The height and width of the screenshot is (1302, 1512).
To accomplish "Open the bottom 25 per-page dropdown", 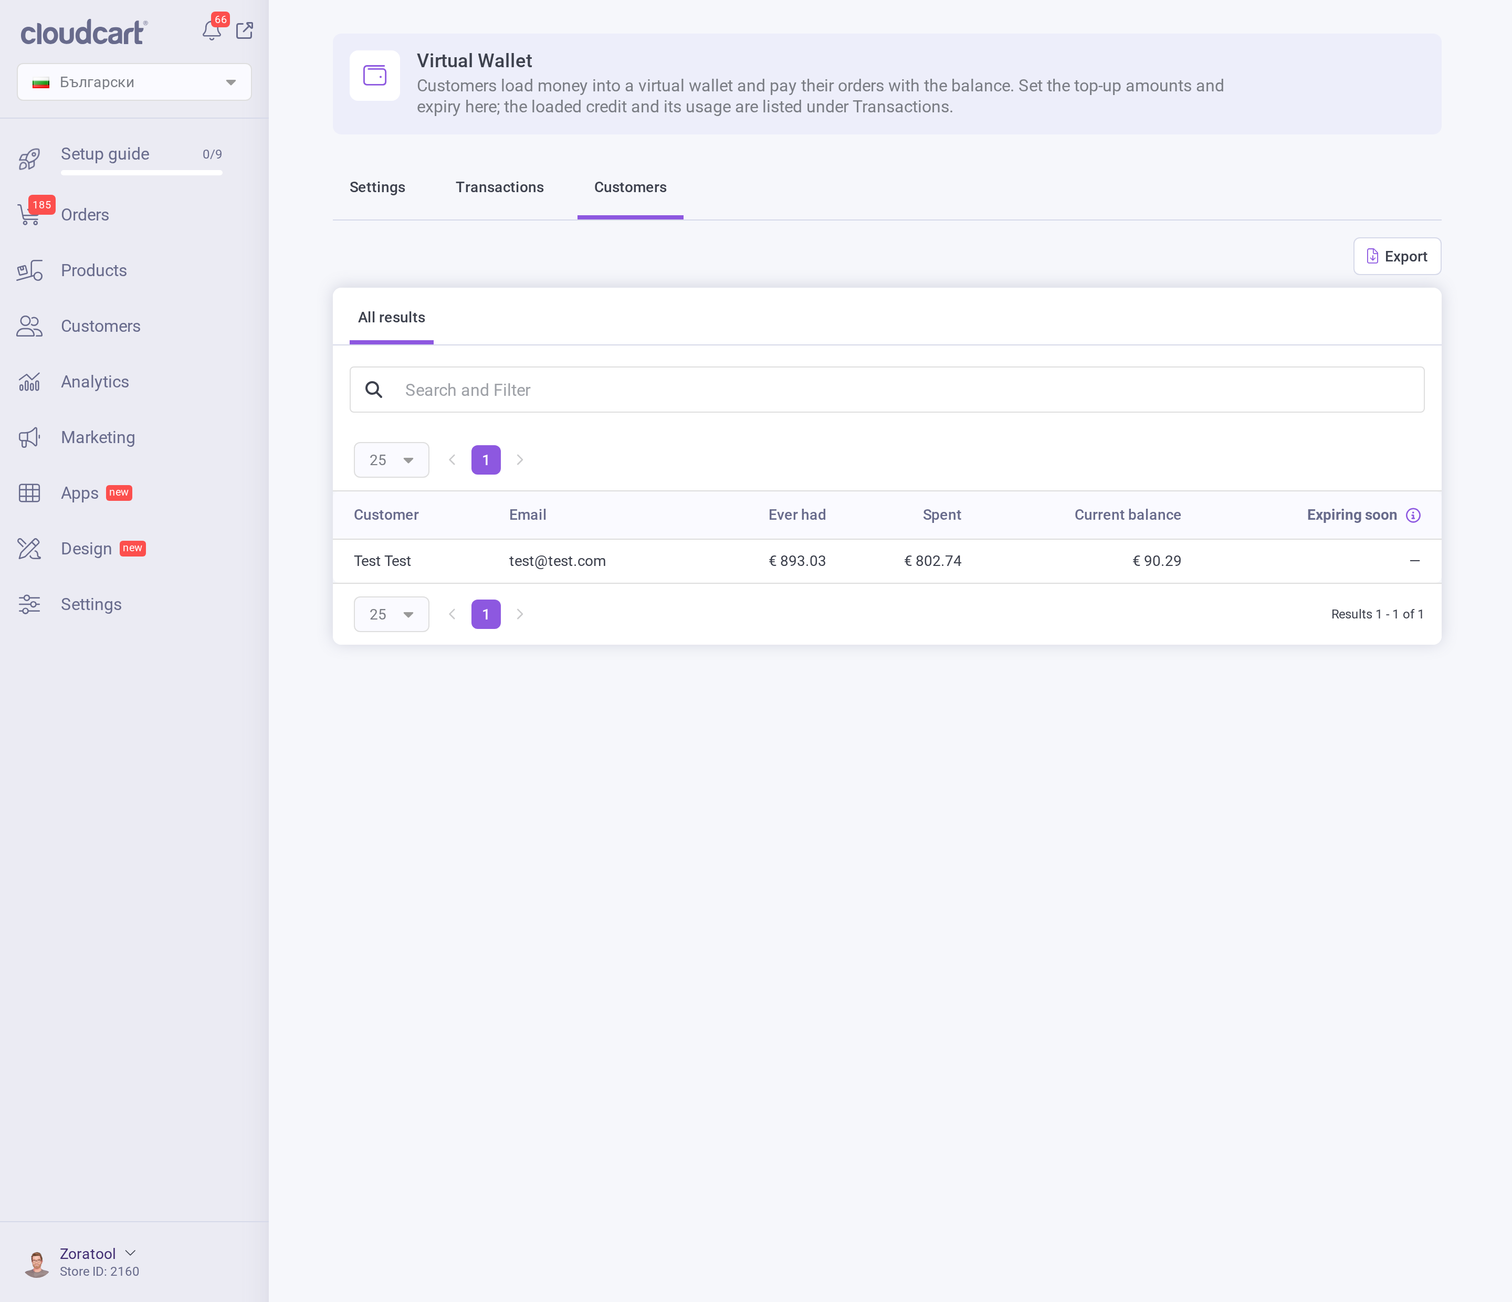I will [391, 614].
